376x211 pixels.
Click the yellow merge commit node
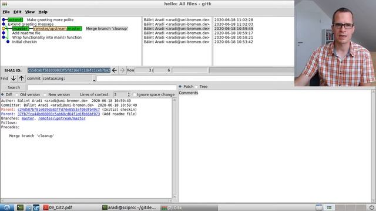[4, 29]
